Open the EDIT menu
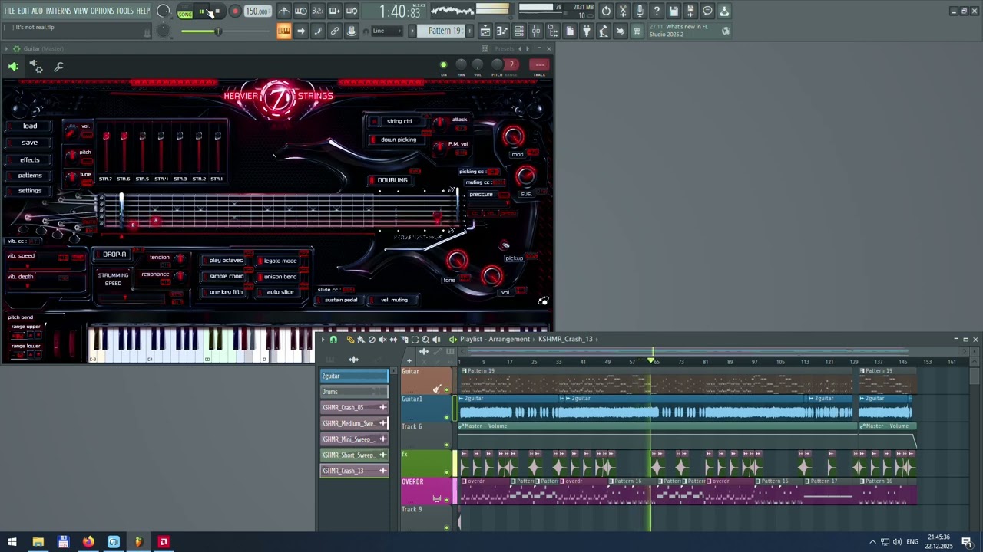Screen dimensions: 983x552 pos(24,11)
